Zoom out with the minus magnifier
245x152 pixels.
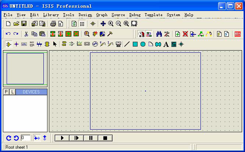coord(118,24)
